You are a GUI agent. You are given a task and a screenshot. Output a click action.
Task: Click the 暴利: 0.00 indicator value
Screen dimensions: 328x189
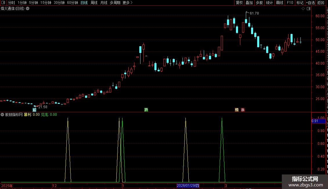click(x=32, y=115)
